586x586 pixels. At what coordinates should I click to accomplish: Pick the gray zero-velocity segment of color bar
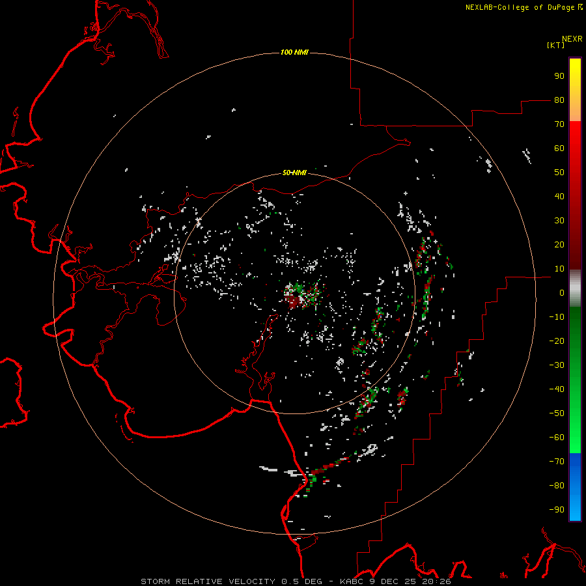575,288
